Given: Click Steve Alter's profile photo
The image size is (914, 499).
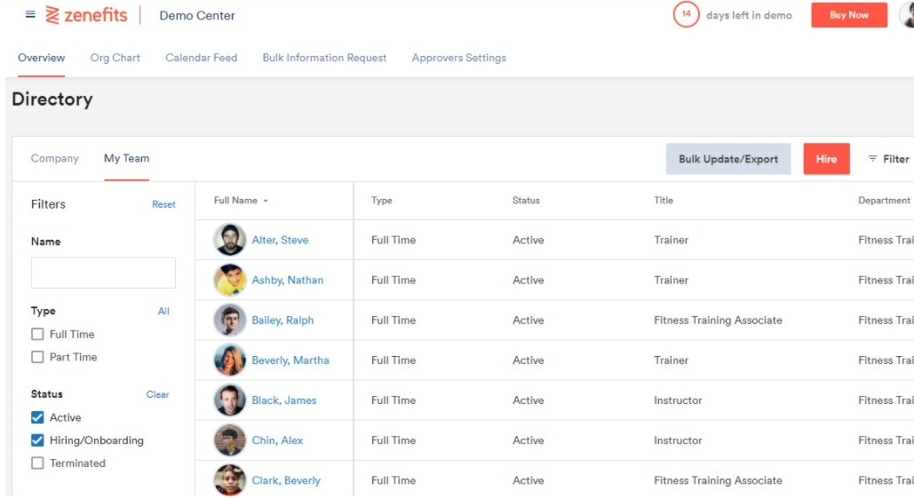Looking at the screenshot, I should pyautogui.click(x=230, y=240).
